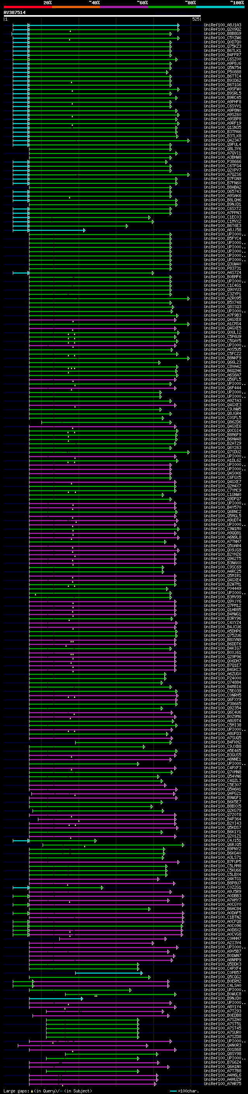Click the red 20% identity legend bar
Screen dimensions: 248x1094
tap(28, 7)
